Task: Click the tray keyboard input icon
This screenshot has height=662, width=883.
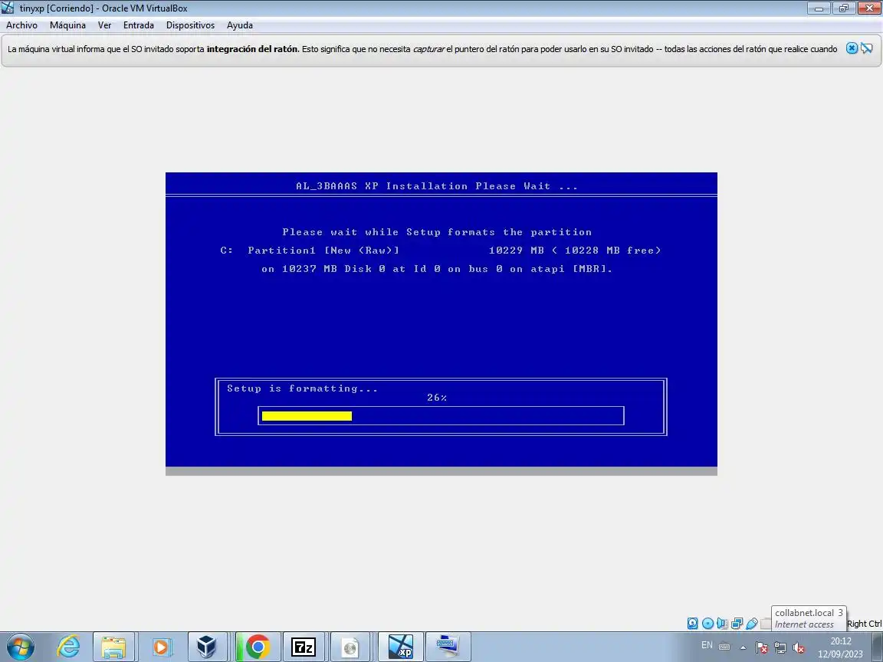Action: click(x=725, y=647)
